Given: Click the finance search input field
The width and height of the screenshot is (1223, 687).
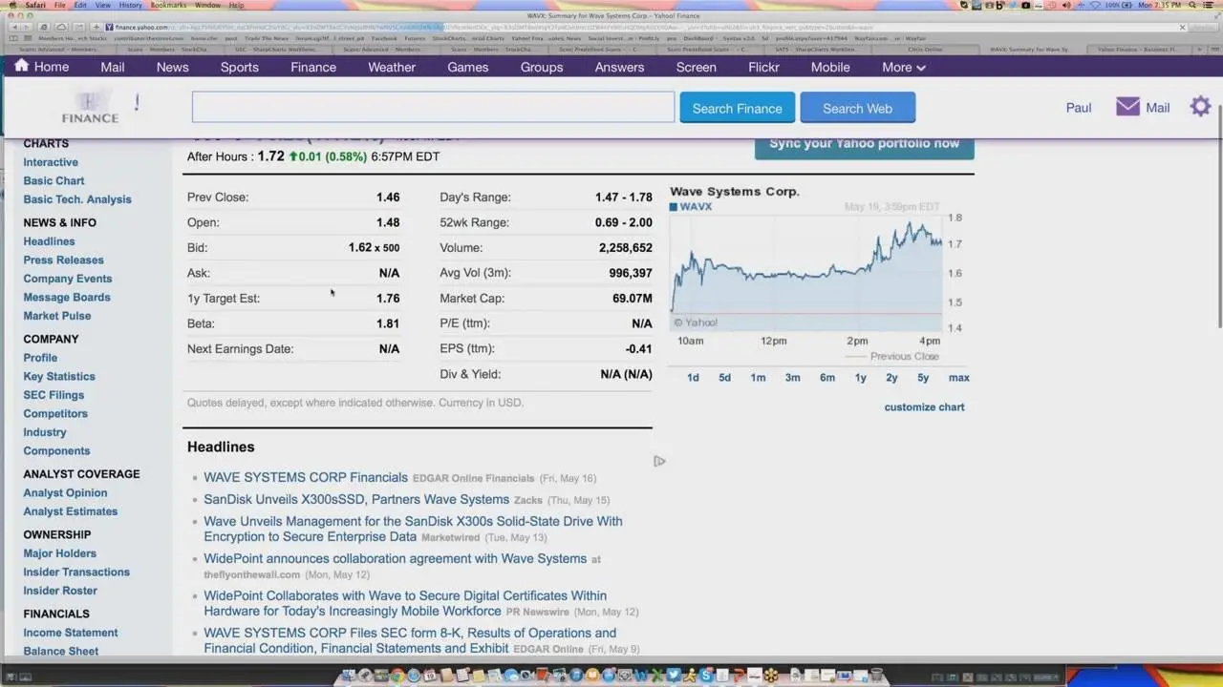Looking at the screenshot, I should point(433,107).
